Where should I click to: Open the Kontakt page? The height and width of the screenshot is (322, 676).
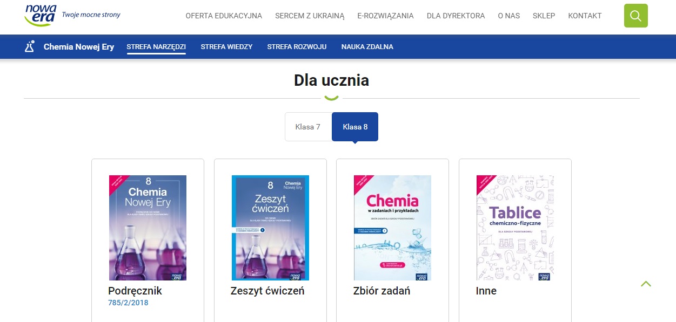click(585, 16)
